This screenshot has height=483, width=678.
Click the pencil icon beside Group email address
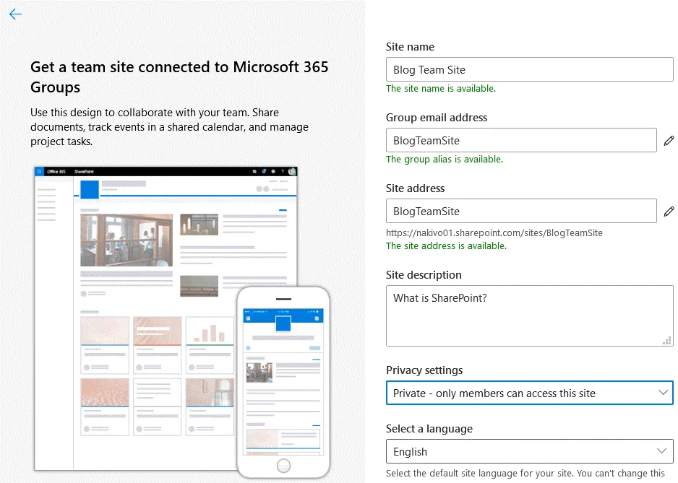[x=669, y=141]
